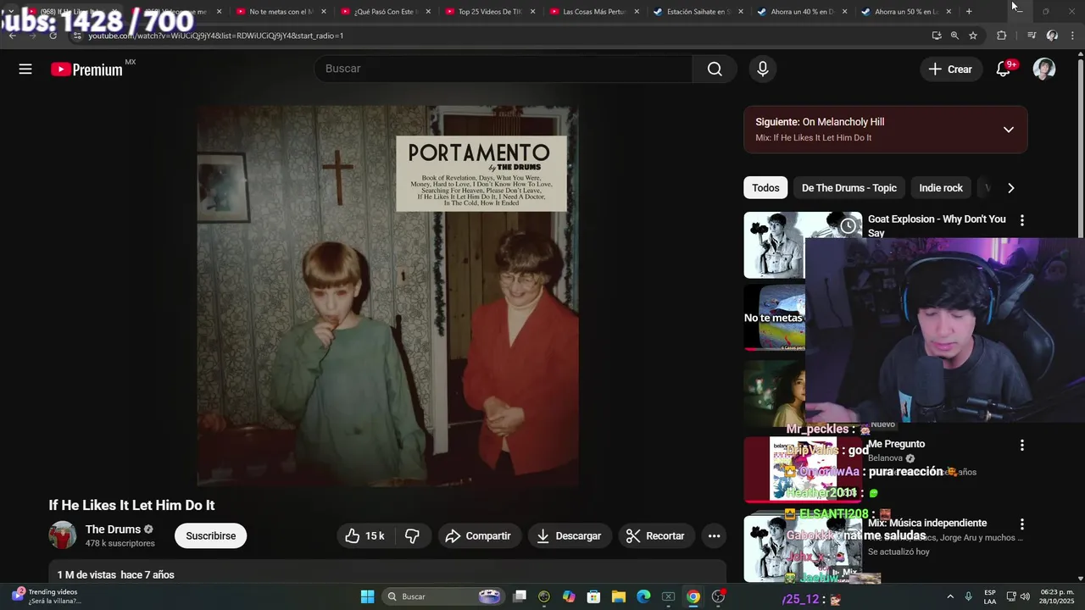Open the account avatar menu
1085x610 pixels.
pyautogui.click(x=1044, y=69)
